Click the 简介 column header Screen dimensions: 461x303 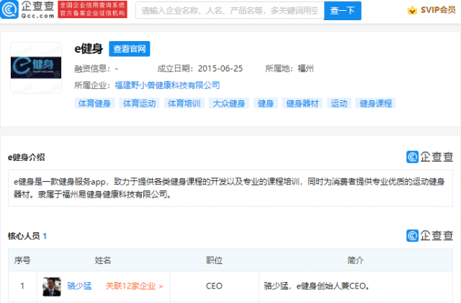[355, 260]
